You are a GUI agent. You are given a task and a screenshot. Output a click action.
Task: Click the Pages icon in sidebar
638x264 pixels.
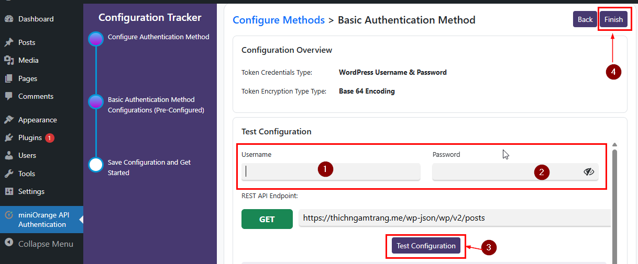click(9, 78)
